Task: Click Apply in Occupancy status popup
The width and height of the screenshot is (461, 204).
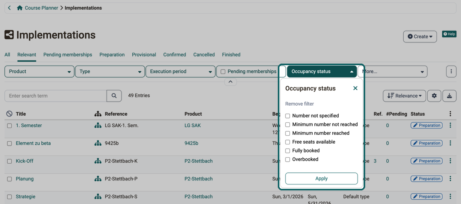Action: tap(321, 178)
